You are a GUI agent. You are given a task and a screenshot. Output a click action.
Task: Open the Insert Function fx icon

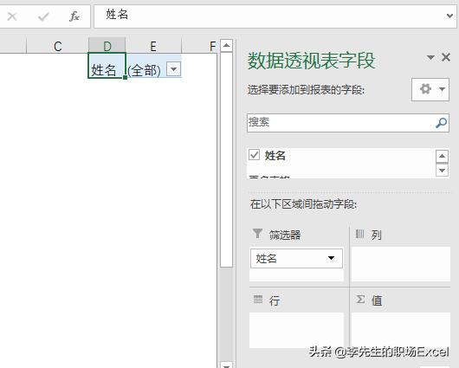click(x=74, y=16)
